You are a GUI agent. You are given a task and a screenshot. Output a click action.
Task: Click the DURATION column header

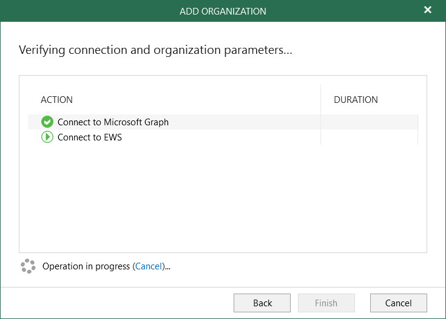click(356, 100)
